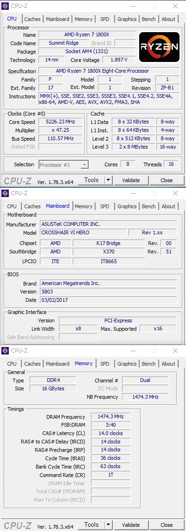Click the Core Speed value field

point(61,122)
